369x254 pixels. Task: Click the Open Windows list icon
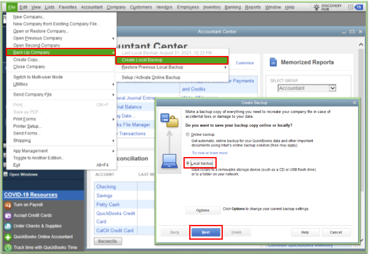(5, 174)
